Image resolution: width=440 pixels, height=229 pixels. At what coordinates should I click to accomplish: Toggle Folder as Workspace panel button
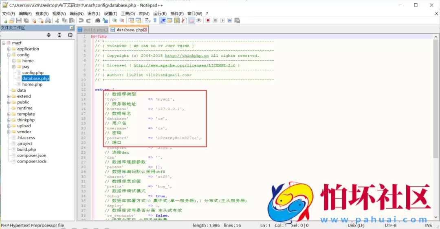coord(191,20)
